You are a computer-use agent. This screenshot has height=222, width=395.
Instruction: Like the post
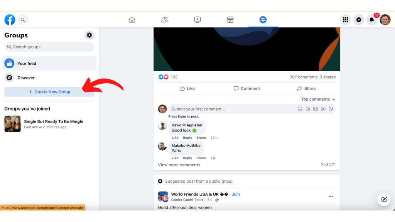tap(187, 88)
